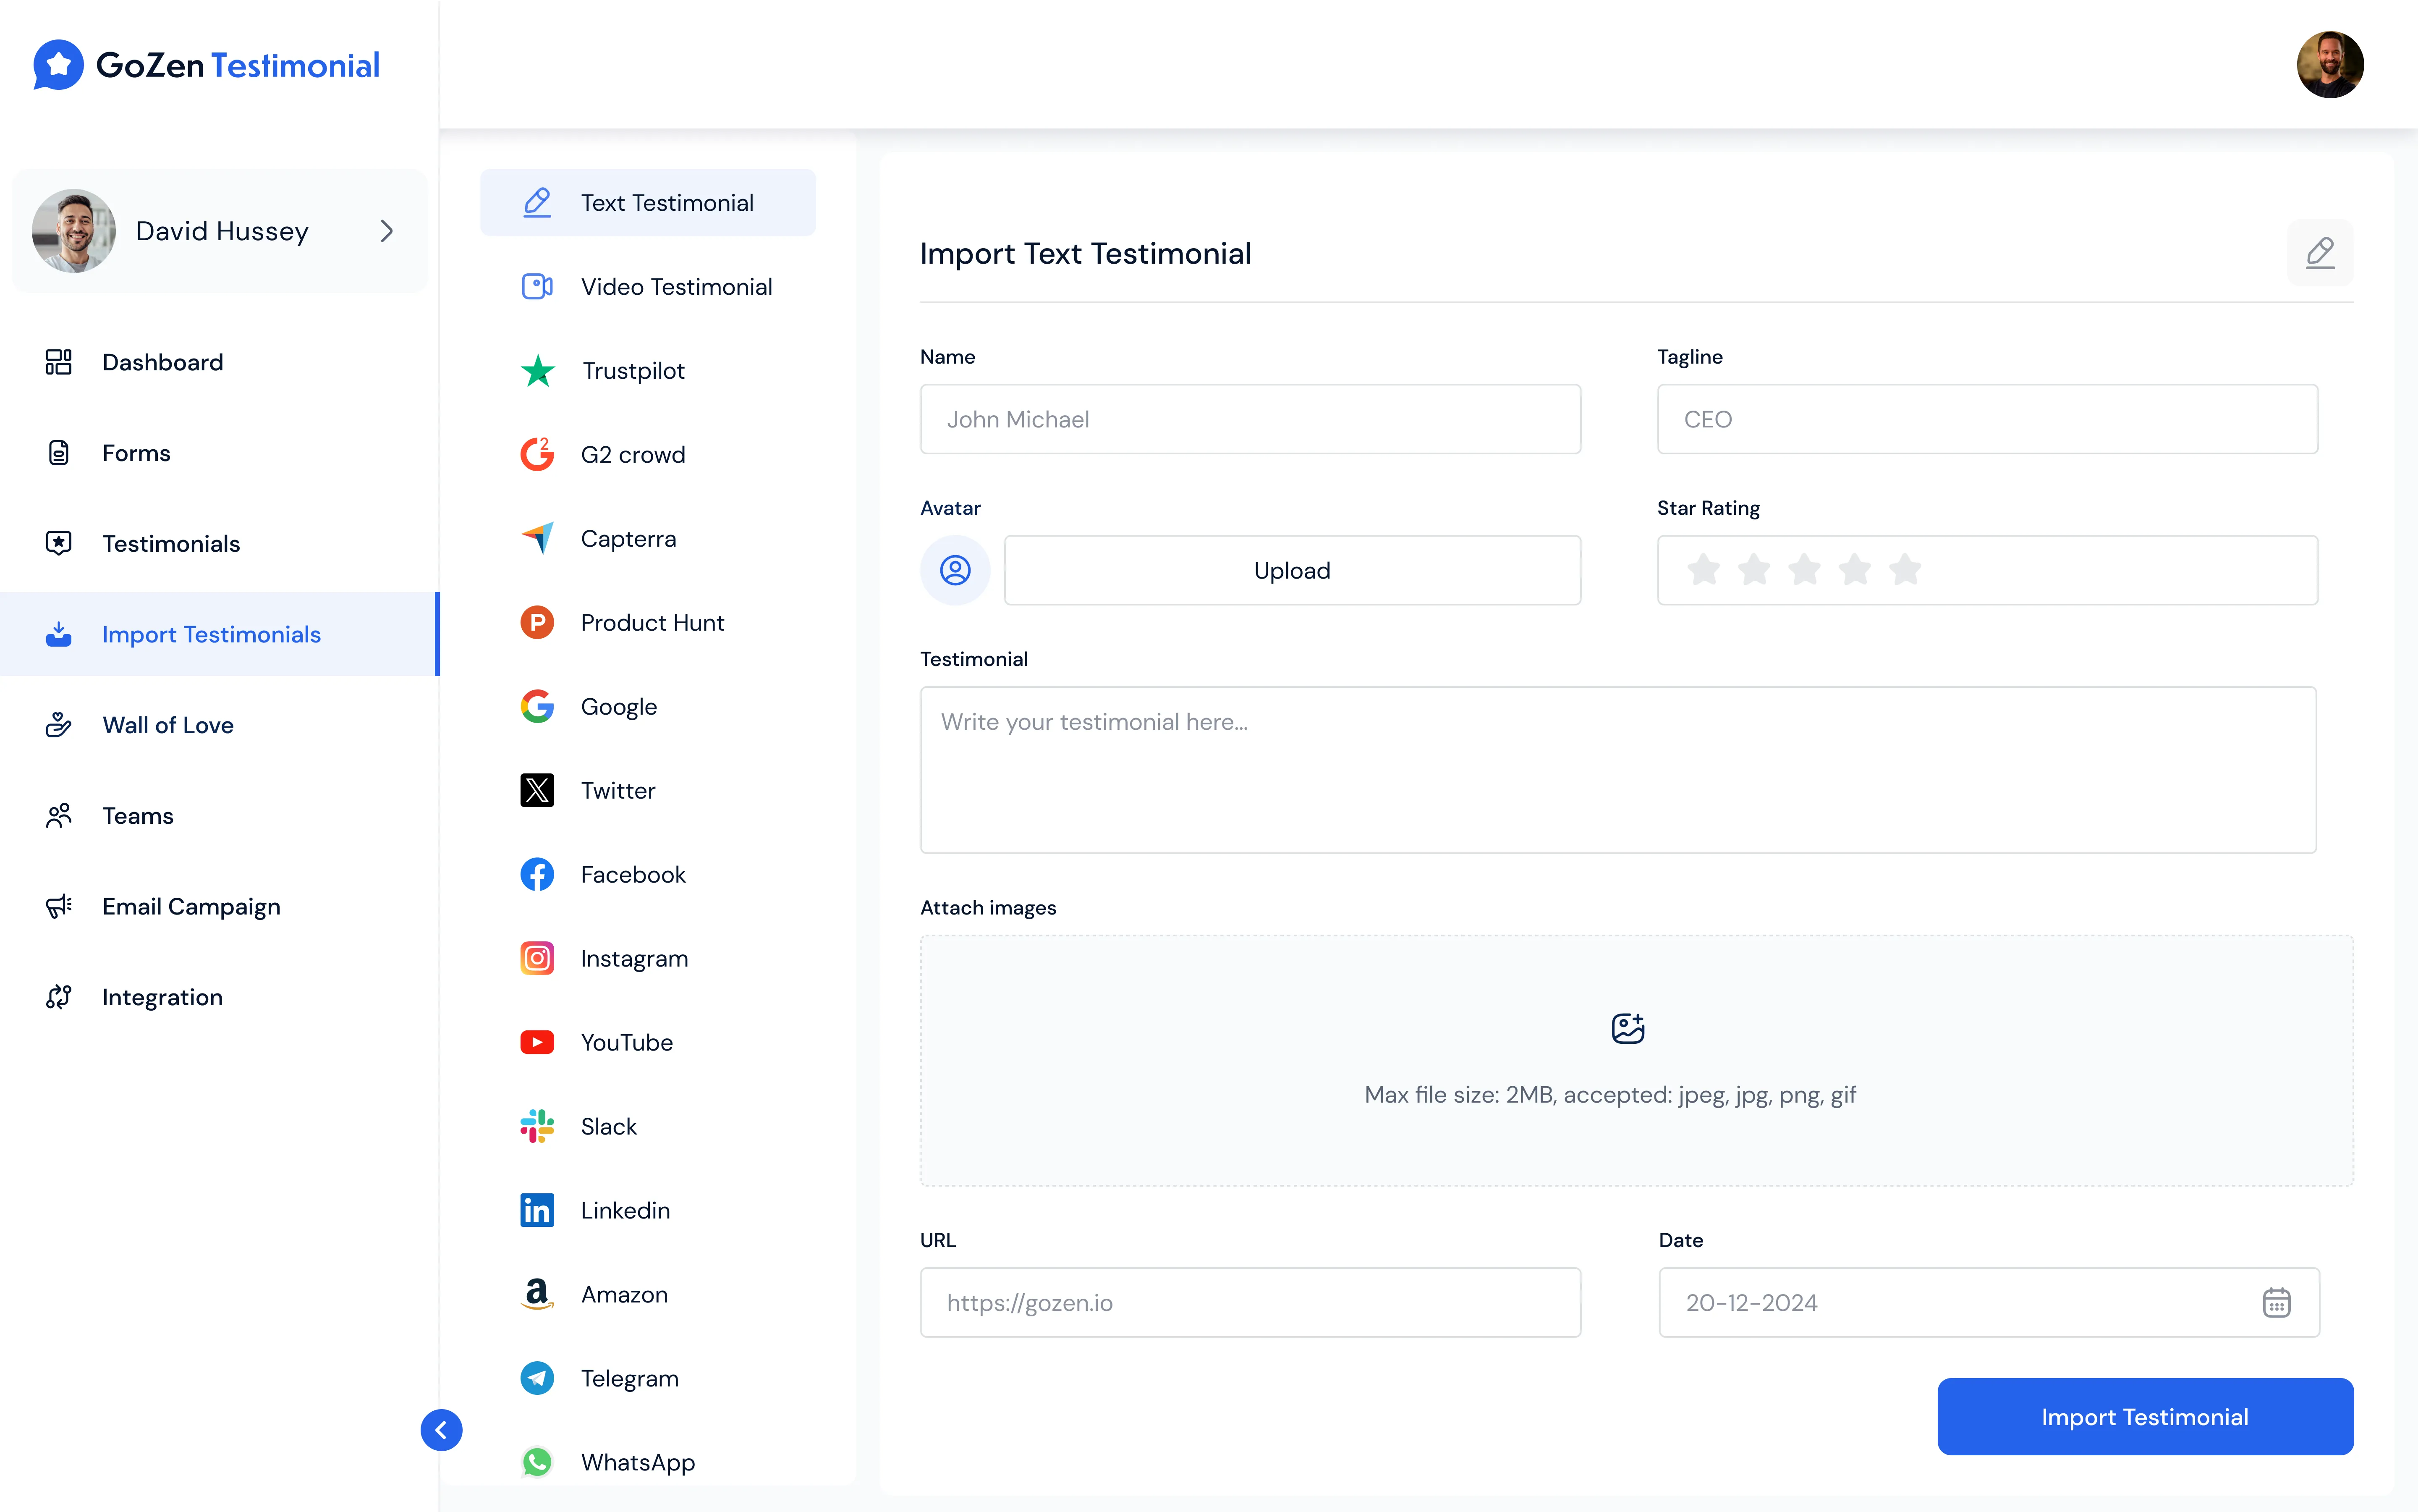
Task: Click the Facebook logo icon
Action: tap(537, 874)
